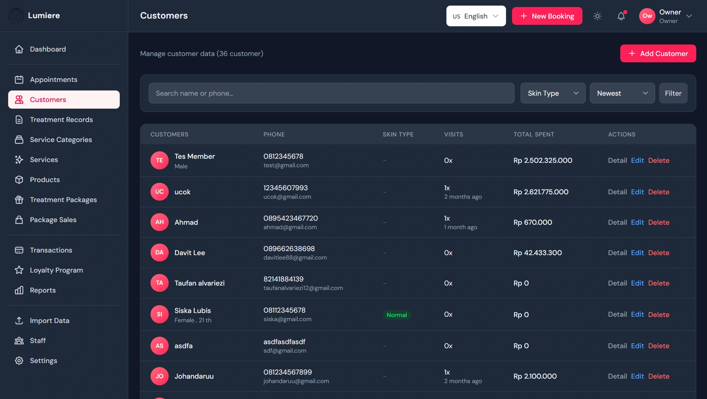
Task: Click the Total Spent column header
Action: click(x=534, y=135)
